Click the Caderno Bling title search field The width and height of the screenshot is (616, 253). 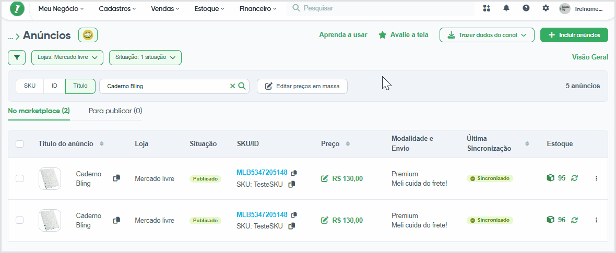point(174,86)
